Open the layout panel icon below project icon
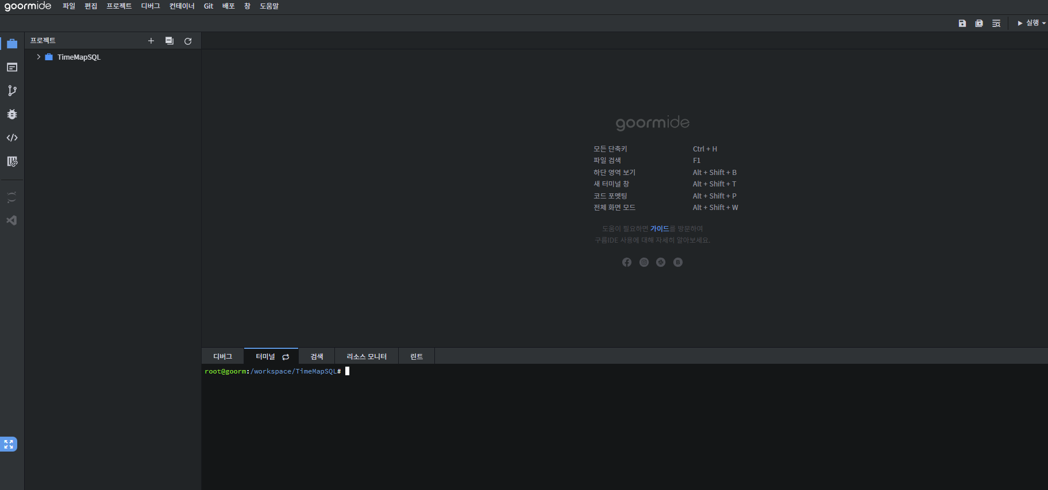The image size is (1048, 490). pos(12,67)
